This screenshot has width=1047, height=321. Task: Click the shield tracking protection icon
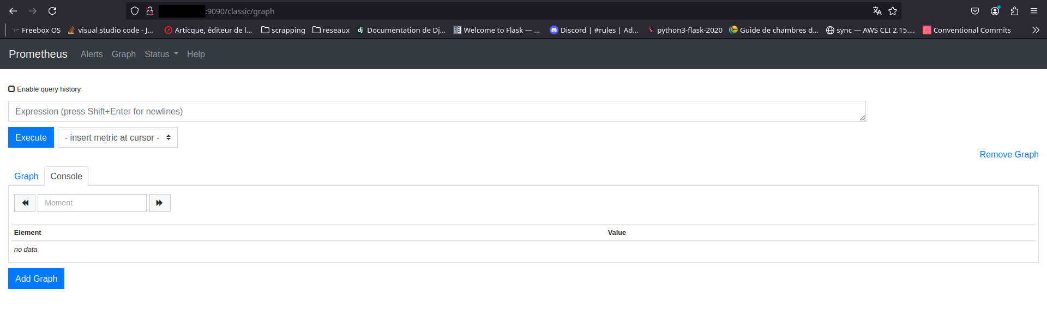[135, 11]
